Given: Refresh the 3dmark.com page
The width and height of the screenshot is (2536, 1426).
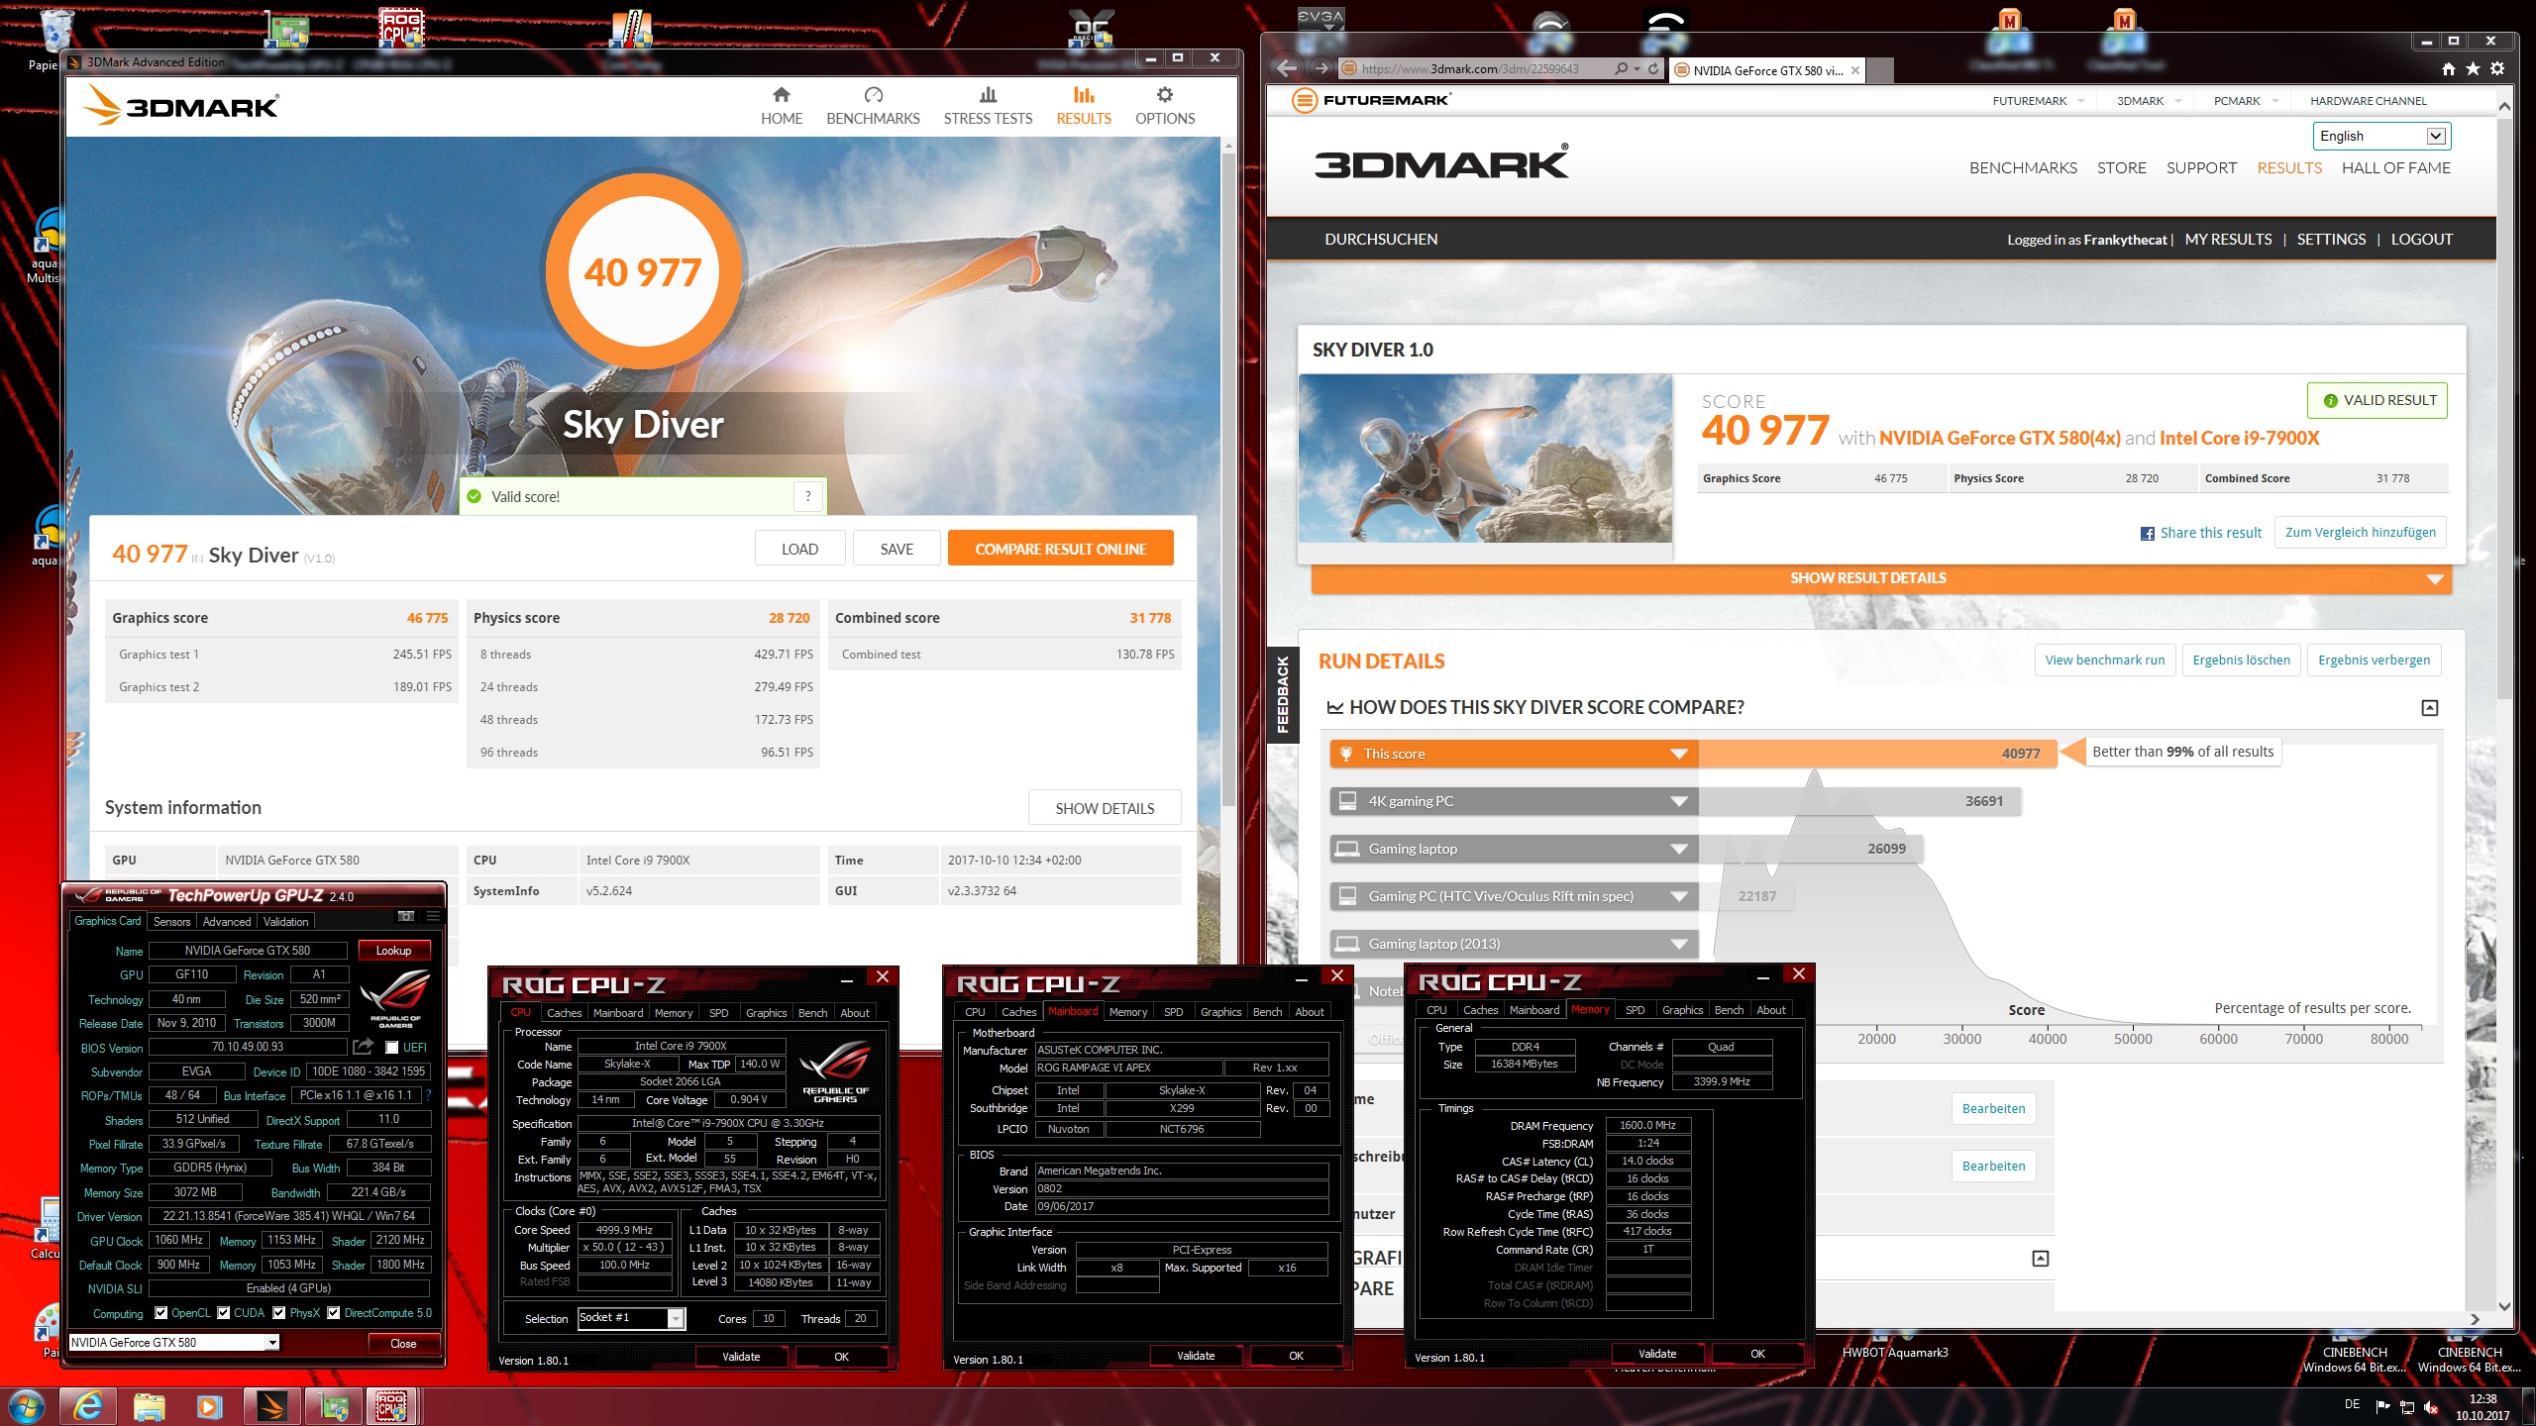Looking at the screenshot, I should tap(1653, 69).
